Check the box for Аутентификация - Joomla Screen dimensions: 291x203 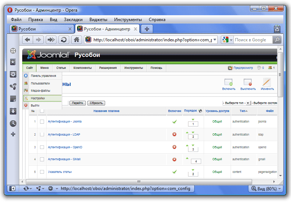[x=42, y=121]
